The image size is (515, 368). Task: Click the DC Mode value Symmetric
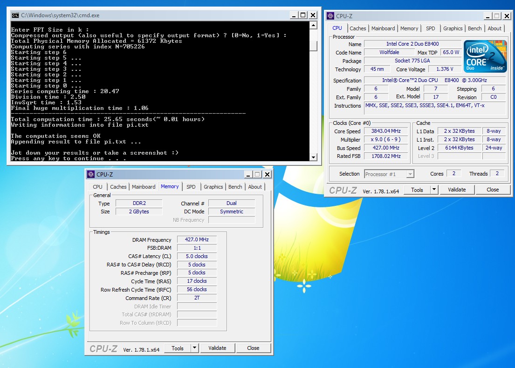point(232,211)
